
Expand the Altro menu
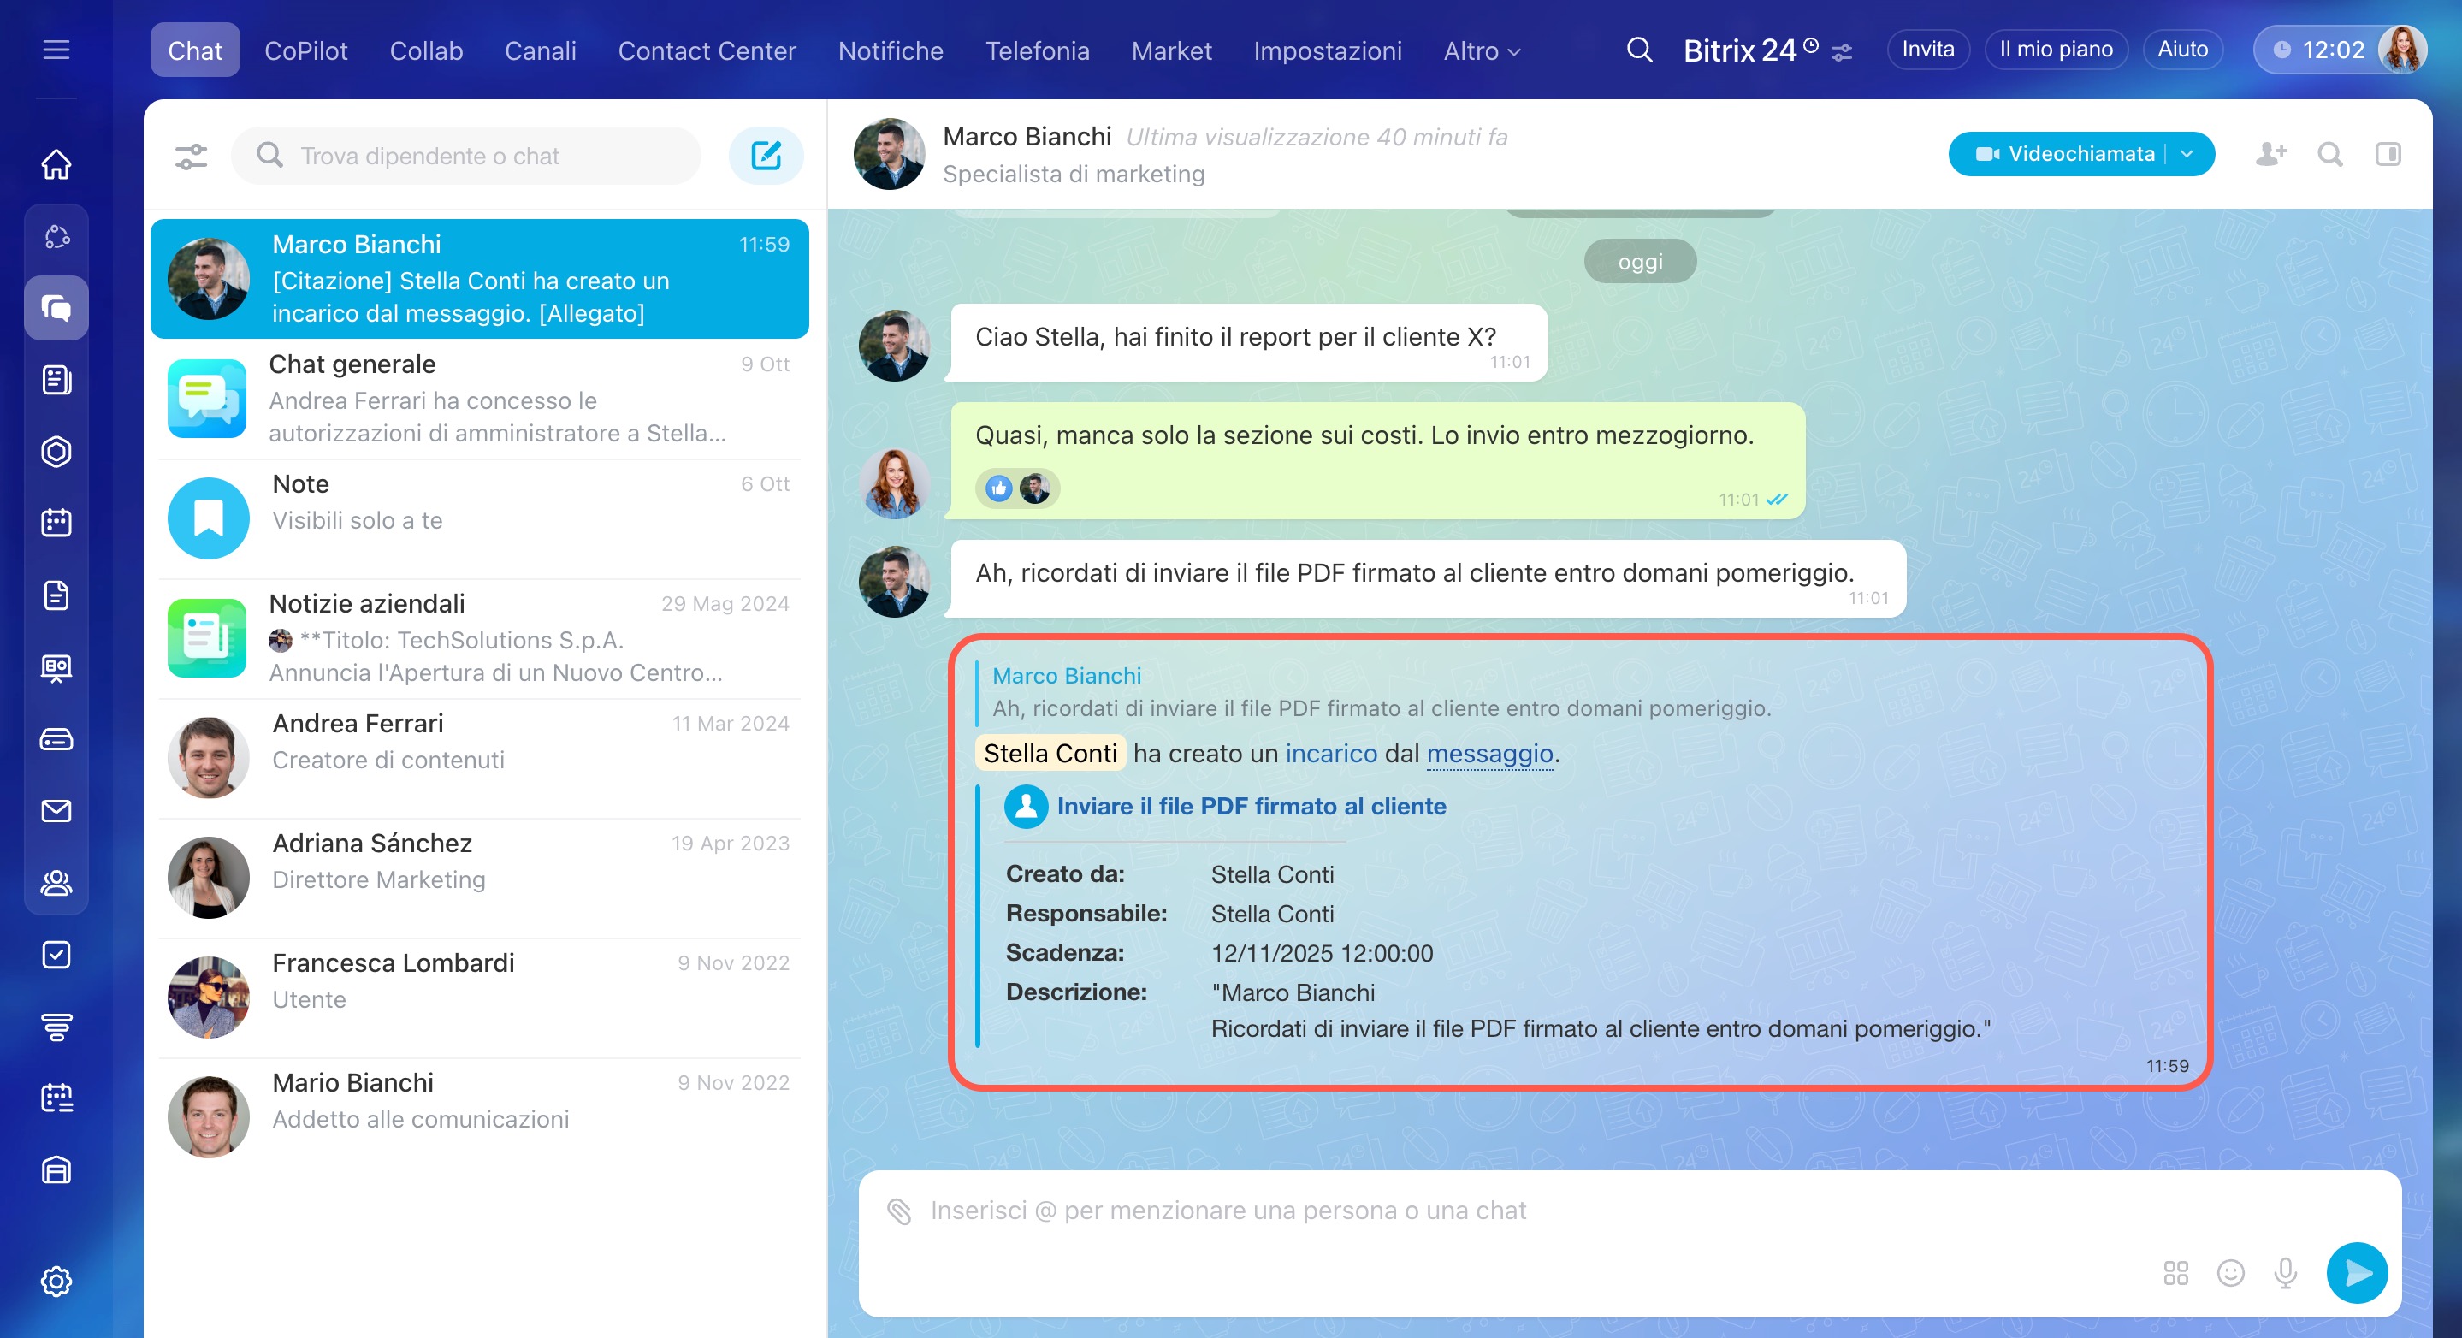coord(1481,50)
